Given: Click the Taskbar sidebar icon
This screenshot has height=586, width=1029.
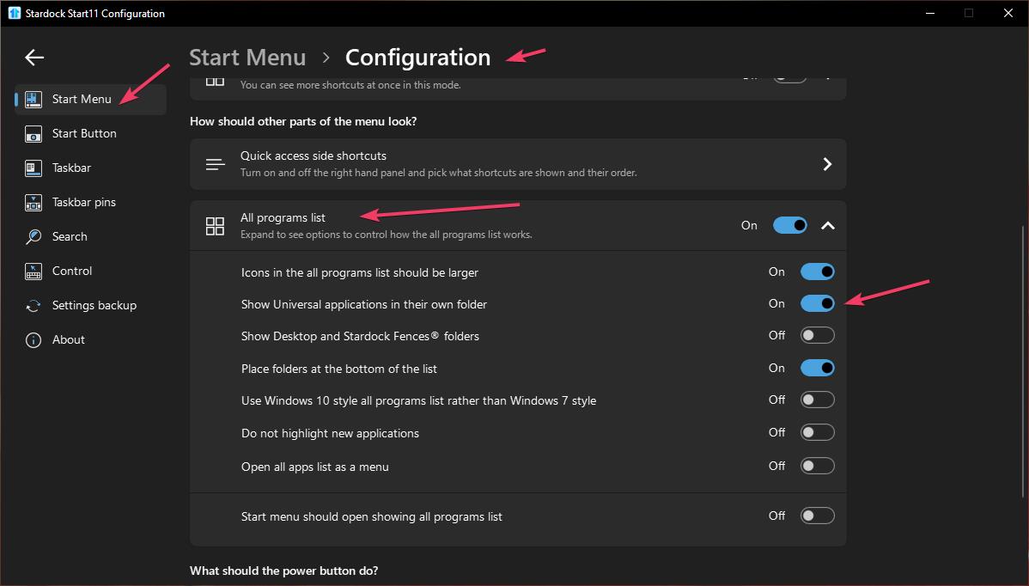Looking at the screenshot, I should 33,168.
